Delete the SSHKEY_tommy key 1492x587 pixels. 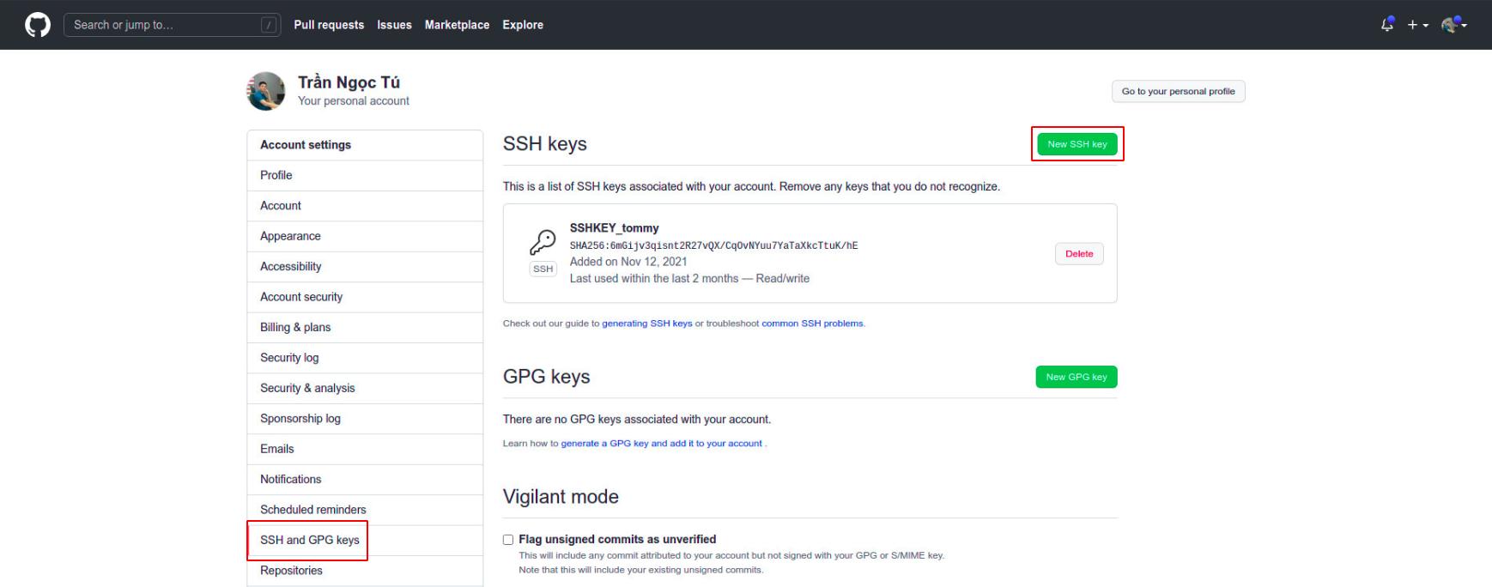click(x=1079, y=254)
